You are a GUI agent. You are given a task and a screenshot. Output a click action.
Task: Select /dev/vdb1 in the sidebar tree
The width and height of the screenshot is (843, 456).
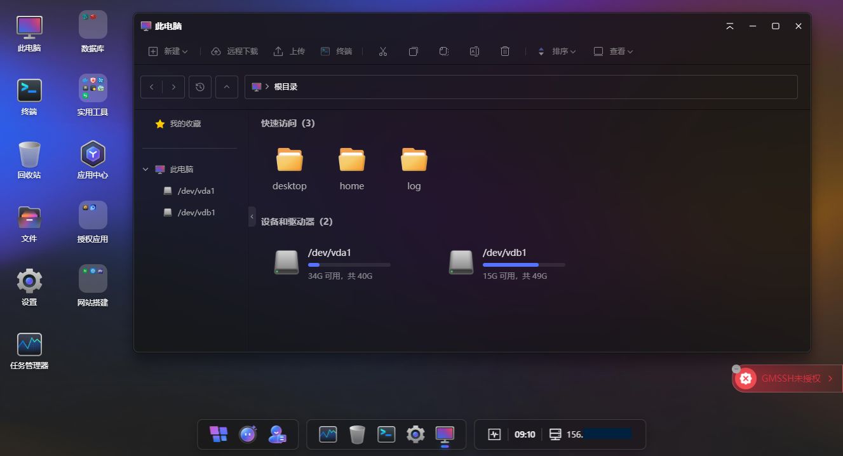(x=196, y=213)
